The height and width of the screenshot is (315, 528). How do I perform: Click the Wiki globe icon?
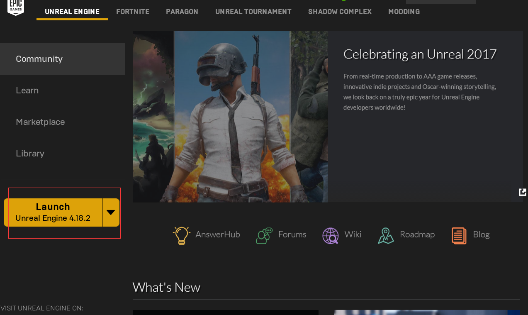coord(331,235)
